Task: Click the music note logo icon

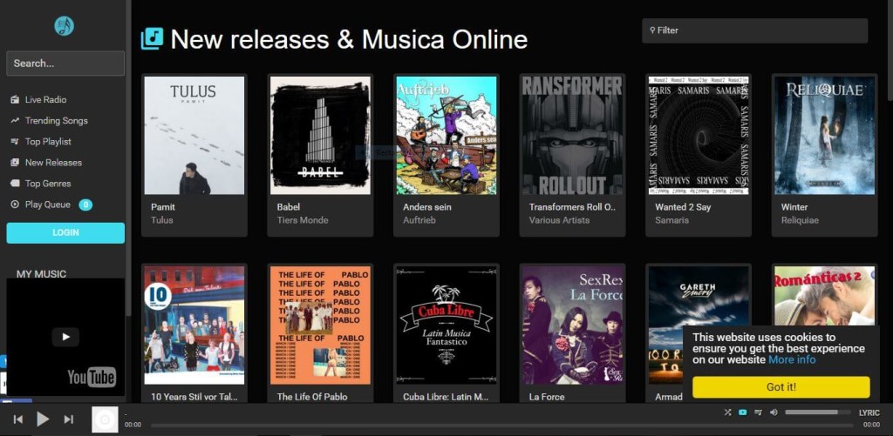Action: [x=64, y=25]
